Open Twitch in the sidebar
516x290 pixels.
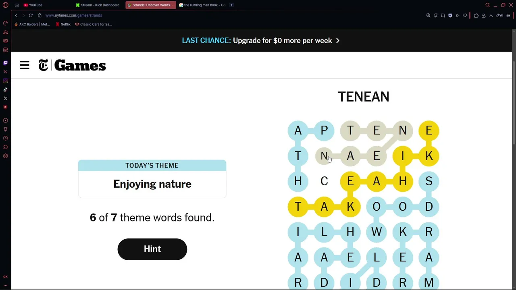click(5, 63)
